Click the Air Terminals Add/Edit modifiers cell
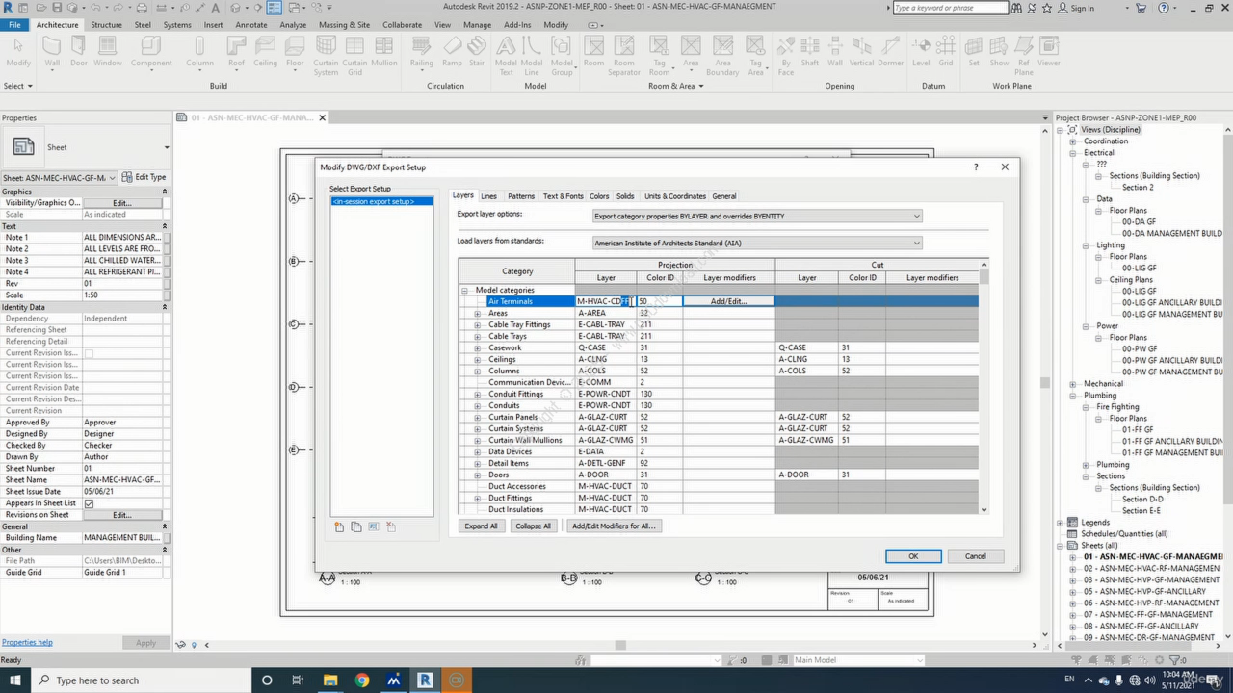The height and width of the screenshot is (693, 1233). (x=728, y=302)
